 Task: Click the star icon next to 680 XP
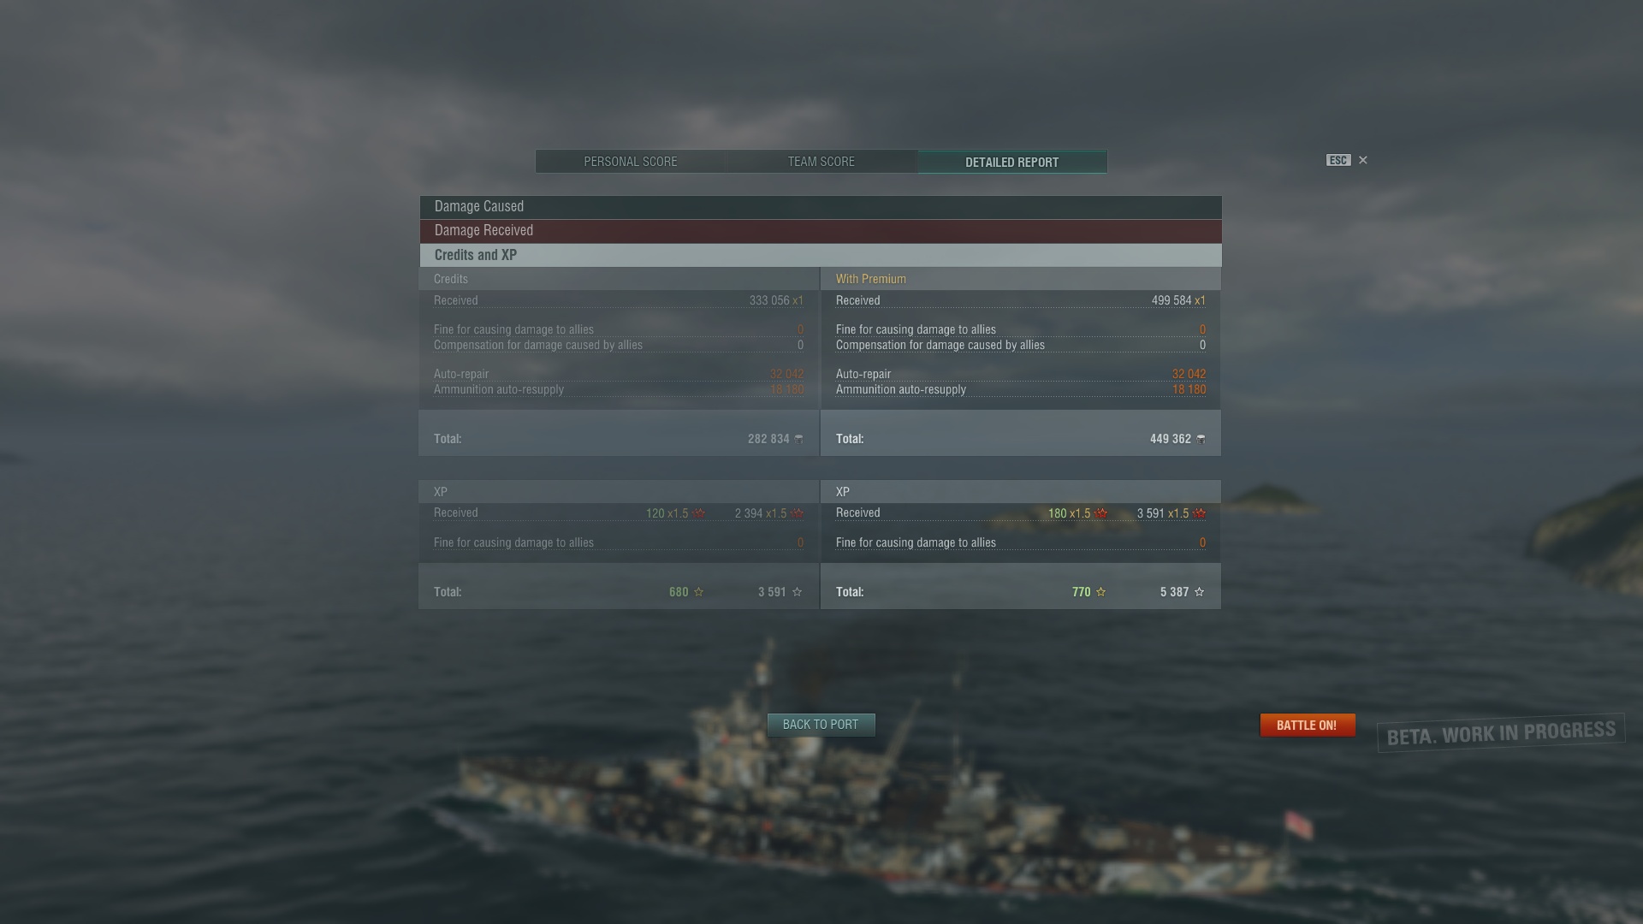tap(698, 592)
